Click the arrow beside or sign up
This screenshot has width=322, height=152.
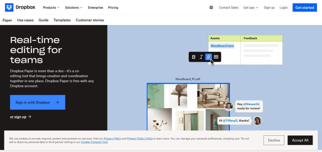30,117
